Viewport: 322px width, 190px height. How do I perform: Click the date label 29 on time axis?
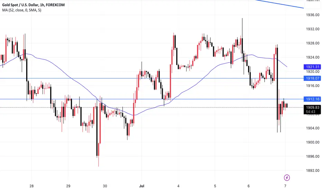pos(68,186)
